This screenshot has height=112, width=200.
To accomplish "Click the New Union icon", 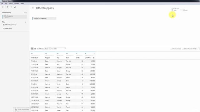I will (x=4, y=28).
